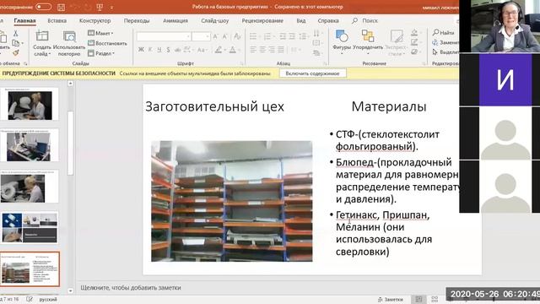Toggle align left paragraph icon
Screen dimensions: 540x304
253,50
